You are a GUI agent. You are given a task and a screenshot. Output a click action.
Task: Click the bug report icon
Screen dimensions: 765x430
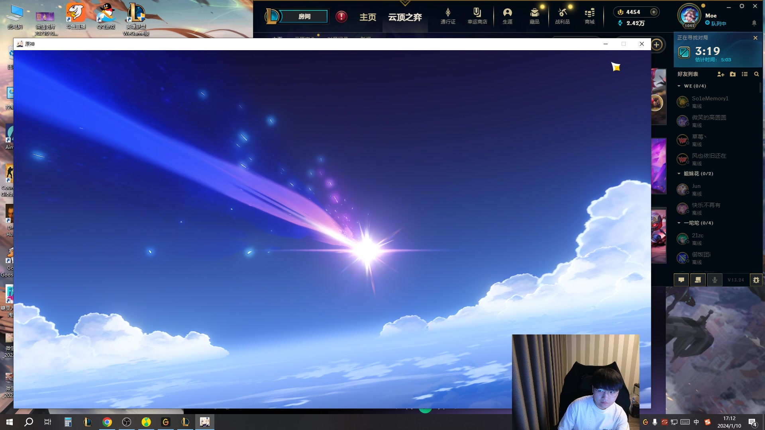[756, 280]
